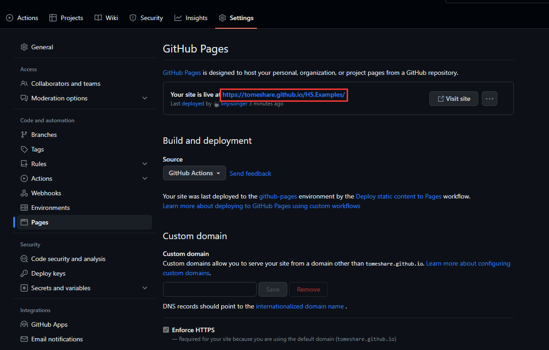Viewport: 549px width, 350px height.
Task: Click the Save custom domain button
Action: pyautogui.click(x=273, y=289)
